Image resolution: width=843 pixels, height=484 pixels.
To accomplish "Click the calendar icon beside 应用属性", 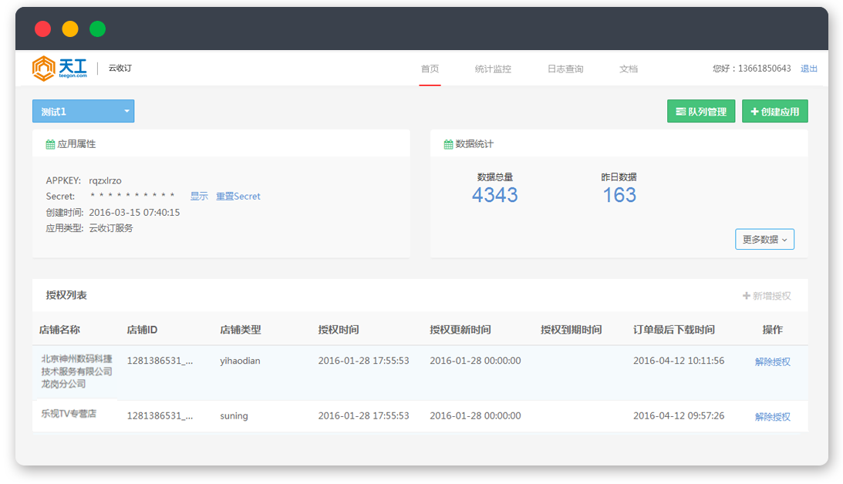I will 50,144.
